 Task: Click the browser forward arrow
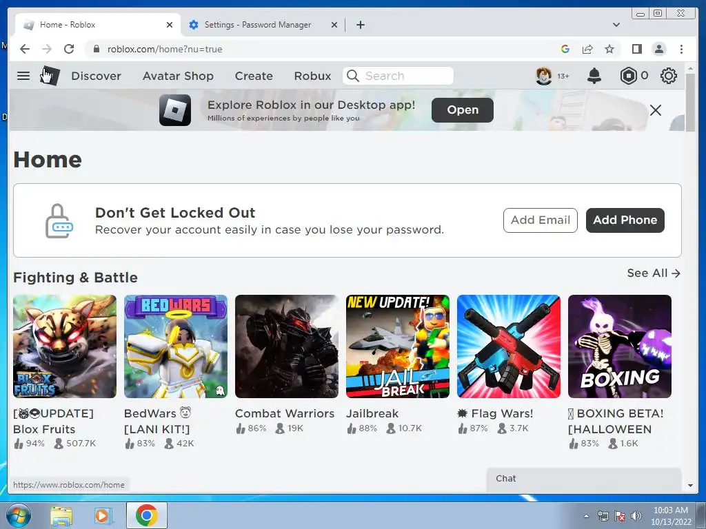click(x=47, y=49)
